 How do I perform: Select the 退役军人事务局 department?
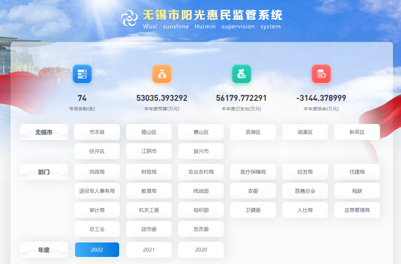pyautogui.click(x=97, y=191)
